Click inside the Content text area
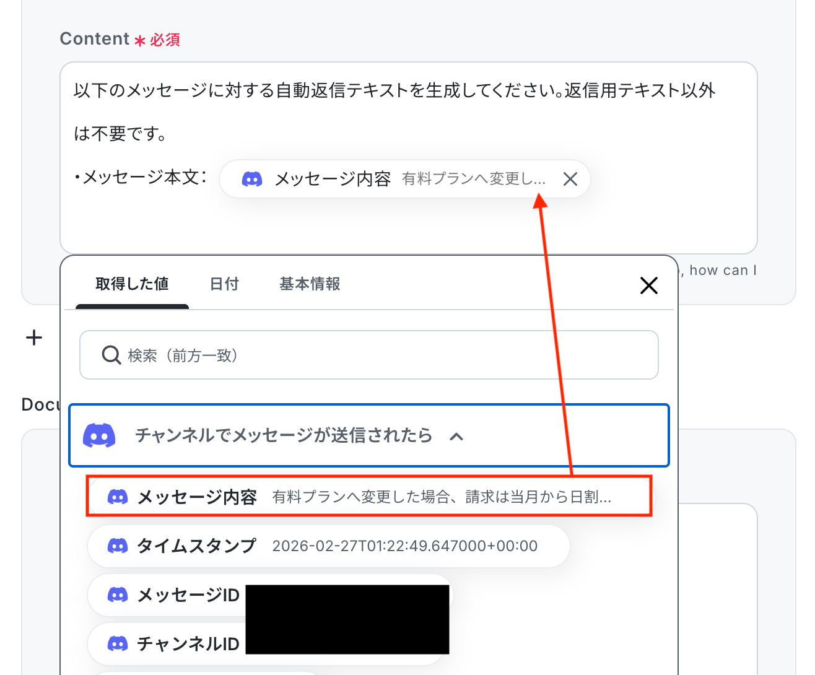815x675 pixels. coord(409,158)
